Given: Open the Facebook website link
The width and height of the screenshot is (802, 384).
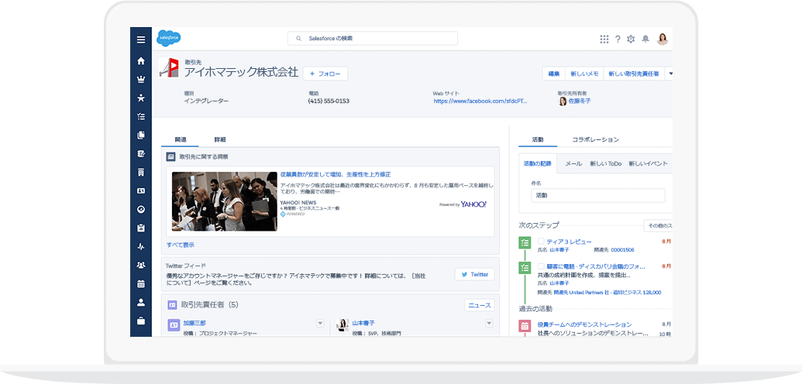Looking at the screenshot, I should pos(480,101).
